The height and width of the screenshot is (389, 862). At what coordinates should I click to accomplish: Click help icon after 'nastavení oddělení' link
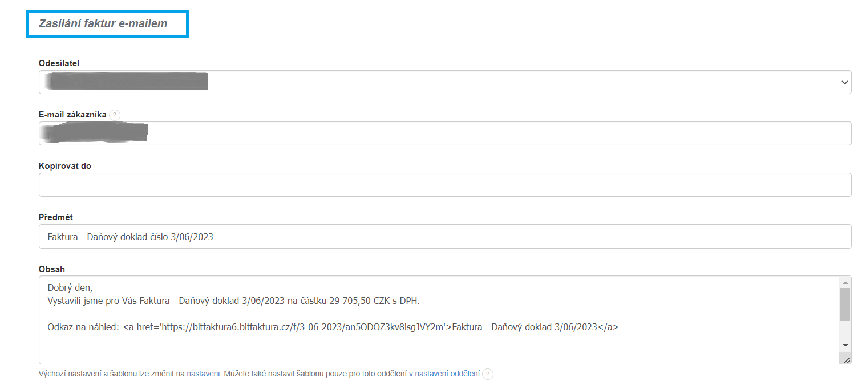(488, 374)
